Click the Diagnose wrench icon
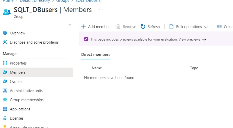The image size is (233, 128). pyautogui.click(x=5, y=42)
